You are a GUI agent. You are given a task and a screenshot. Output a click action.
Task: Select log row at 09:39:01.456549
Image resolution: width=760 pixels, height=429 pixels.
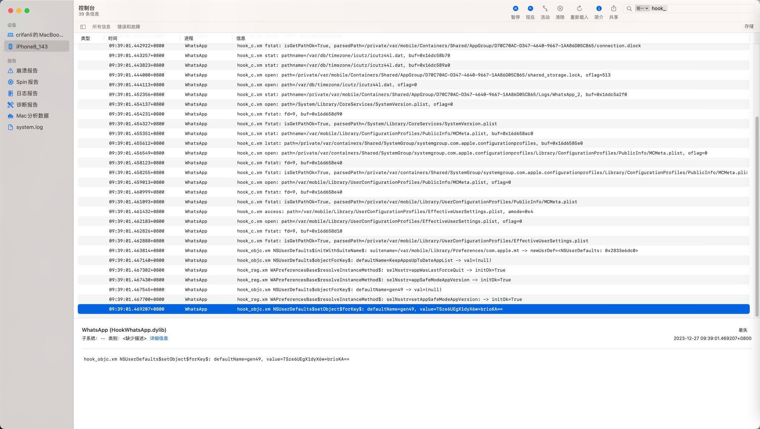(x=413, y=153)
